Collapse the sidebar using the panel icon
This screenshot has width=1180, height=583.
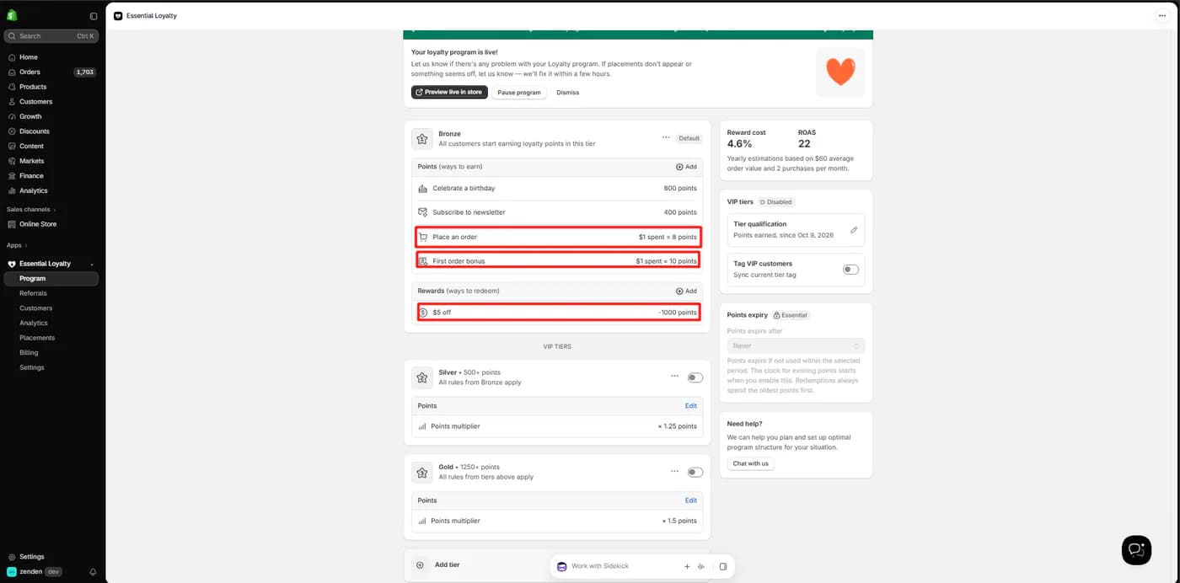pos(94,16)
